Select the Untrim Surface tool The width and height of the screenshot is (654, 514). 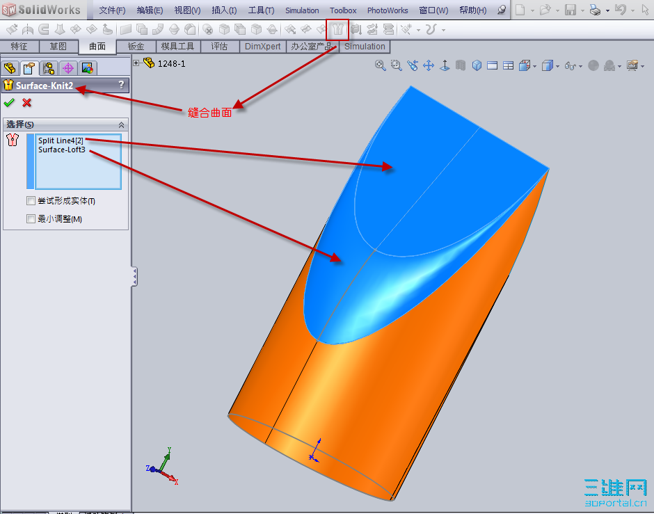[x=321, y=29]
